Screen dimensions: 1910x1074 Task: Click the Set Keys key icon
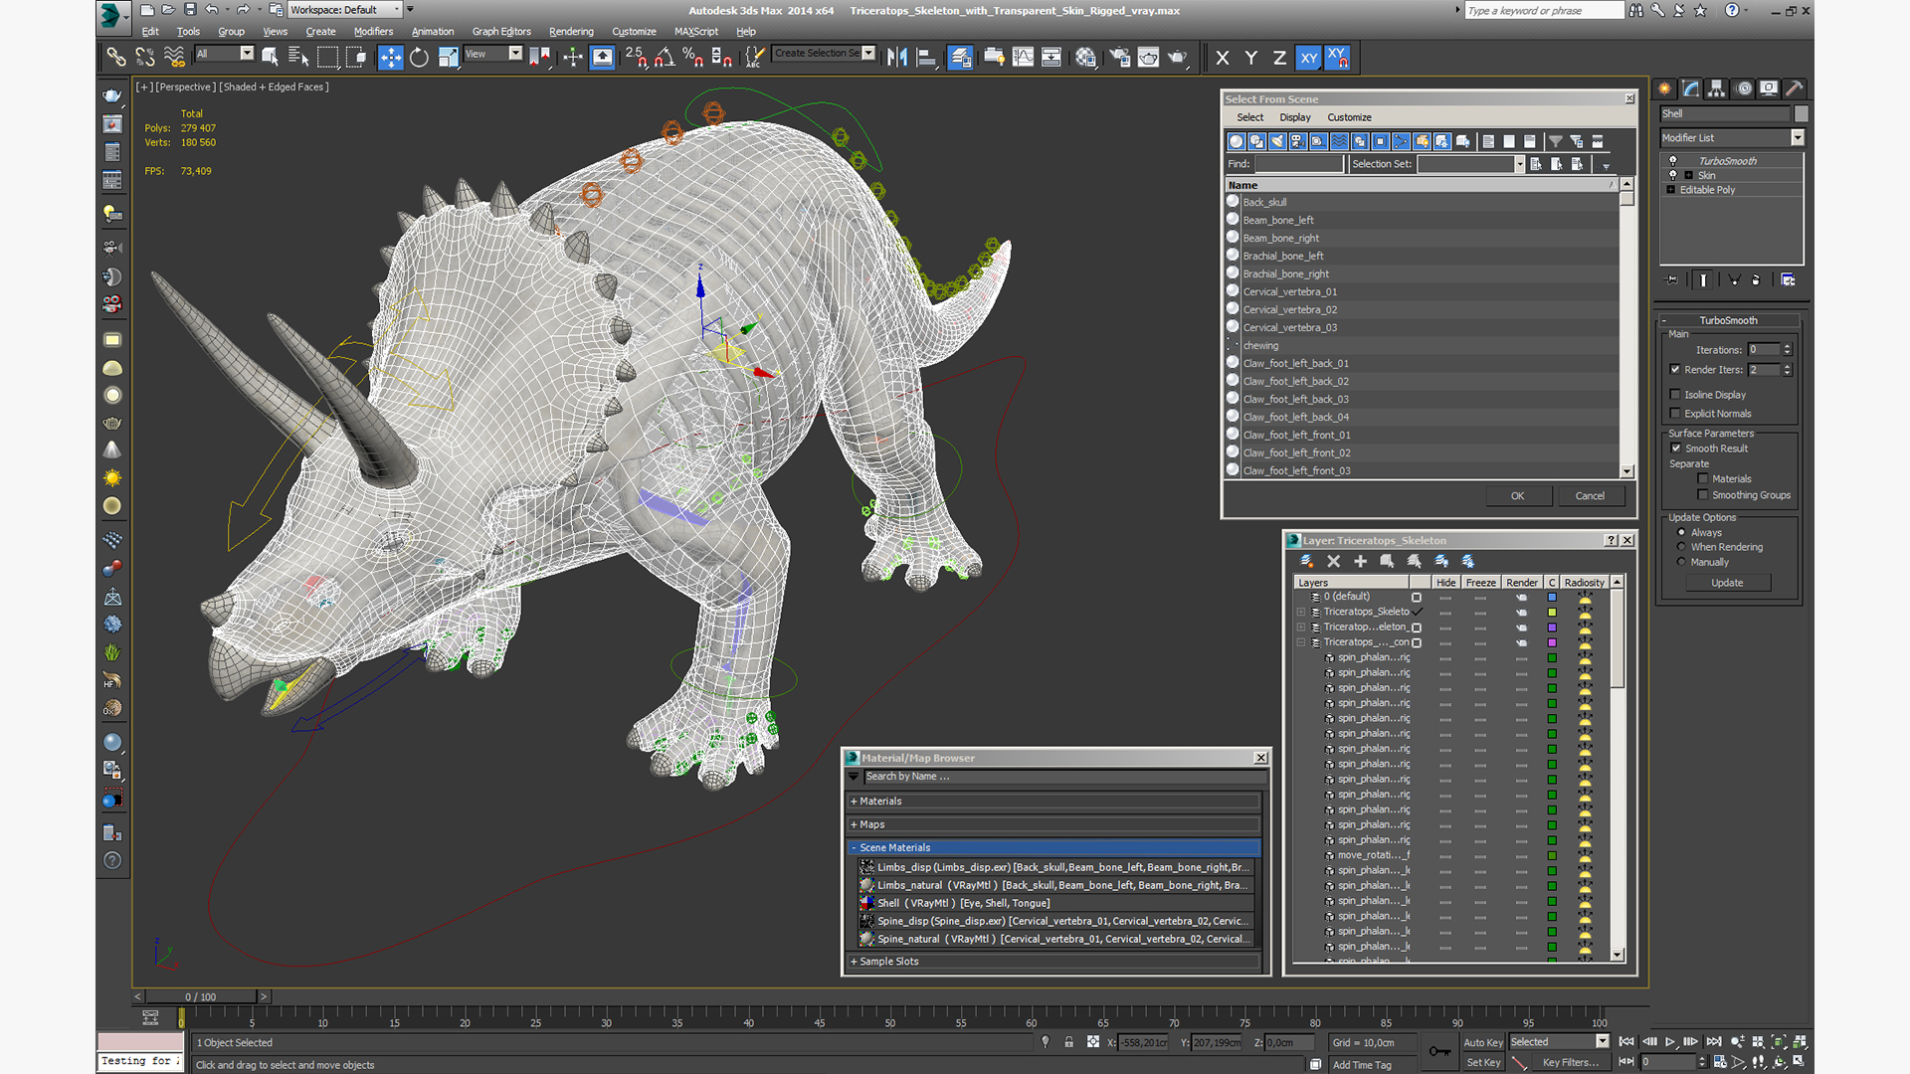point(1439,1051)
